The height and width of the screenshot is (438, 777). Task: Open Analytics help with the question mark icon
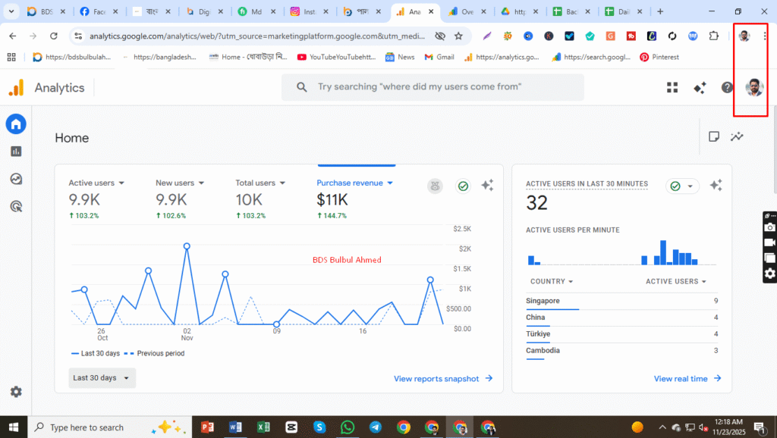pos(726,87)
